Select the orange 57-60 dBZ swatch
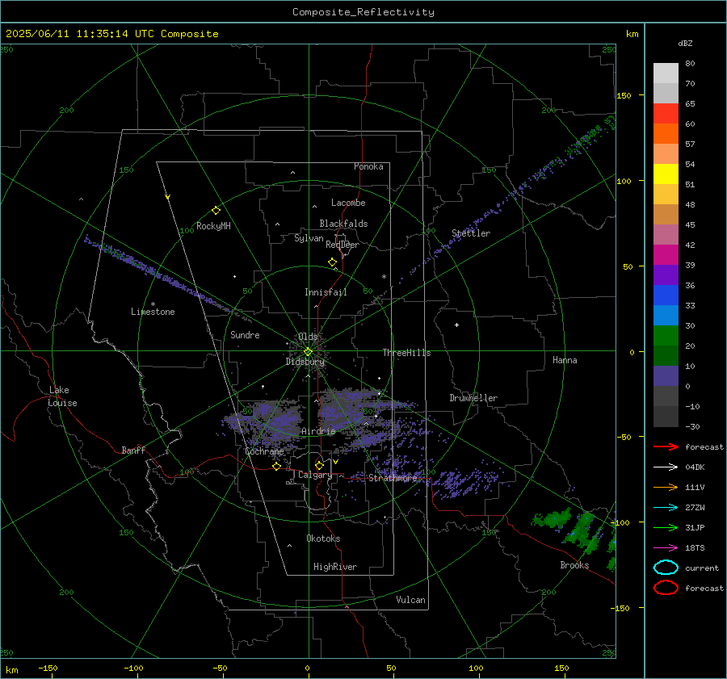The width and height of the screenshot is (727, 679). (666, 134)
